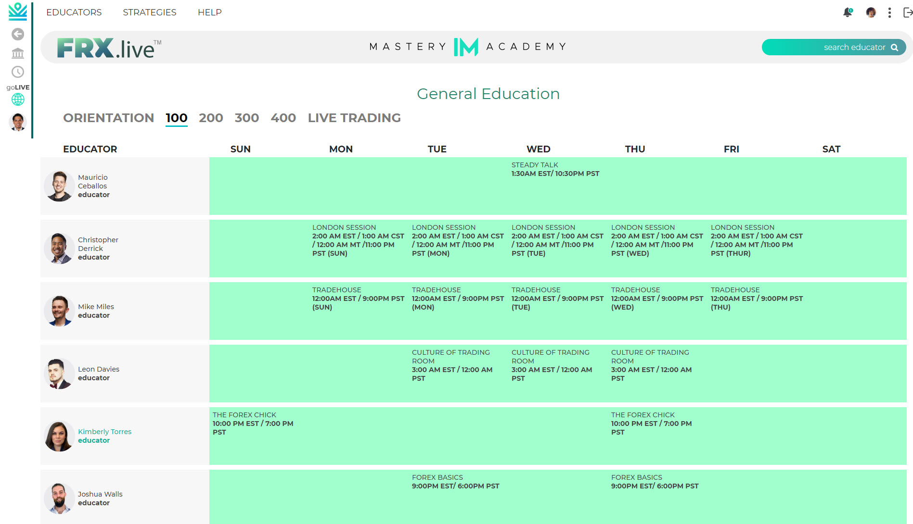Select Tuesday CULTURE OF TRADING ROOM session
Image resolution: width=913 pixels, height=524 pixels.
click(x=452, y=365)
